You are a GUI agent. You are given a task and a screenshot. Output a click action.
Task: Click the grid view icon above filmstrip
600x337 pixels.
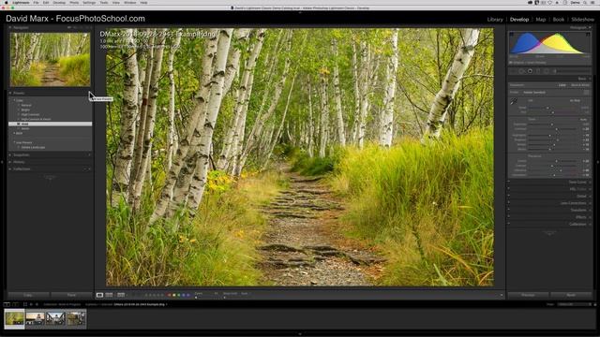click(x=25, y=304)
